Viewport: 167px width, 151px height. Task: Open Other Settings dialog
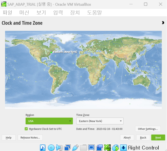[x=148, y=129]
